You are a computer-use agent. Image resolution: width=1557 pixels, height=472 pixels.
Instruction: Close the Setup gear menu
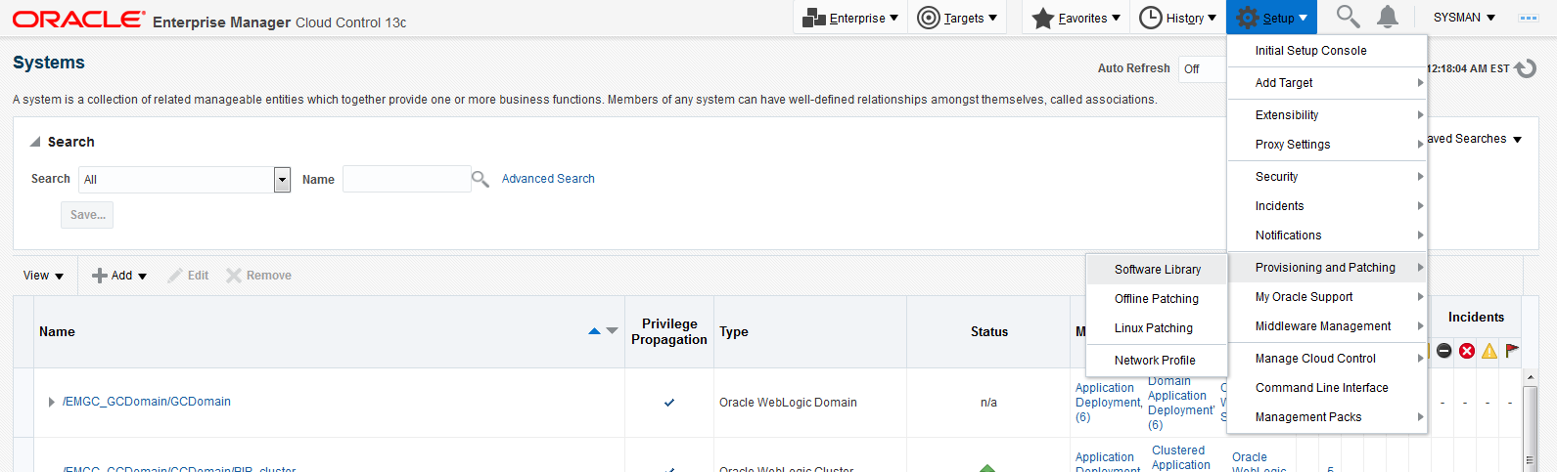(x=1271, y=18)
